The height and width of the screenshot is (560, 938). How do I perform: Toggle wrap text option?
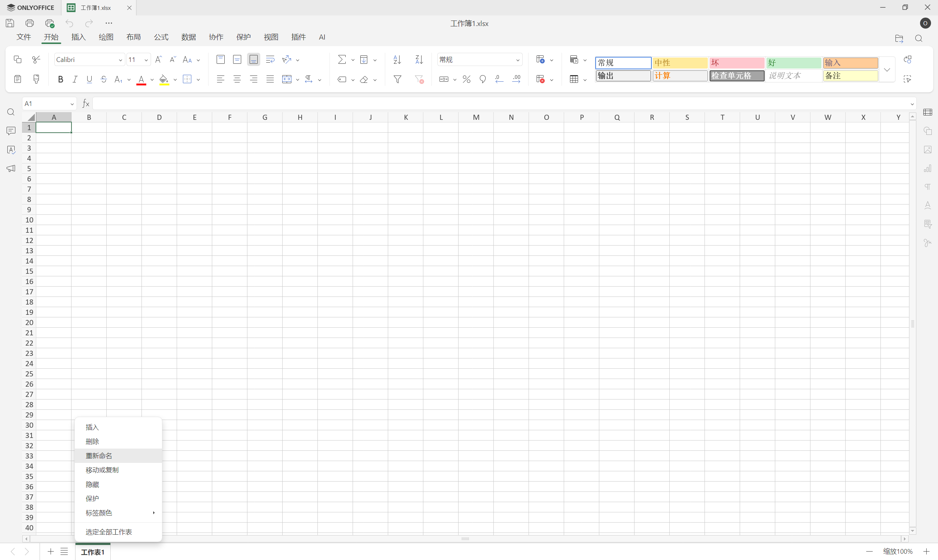point(270,60)
